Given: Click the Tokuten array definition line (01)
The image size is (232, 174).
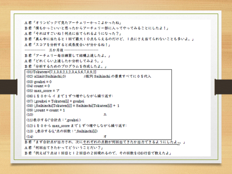Looking at the screenshot, I should pyautogui.click(x=61, y=72).
